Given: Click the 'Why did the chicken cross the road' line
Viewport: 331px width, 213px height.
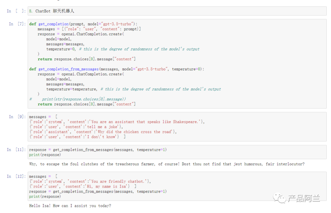Looking at the screenshot, I should point(103,132).
